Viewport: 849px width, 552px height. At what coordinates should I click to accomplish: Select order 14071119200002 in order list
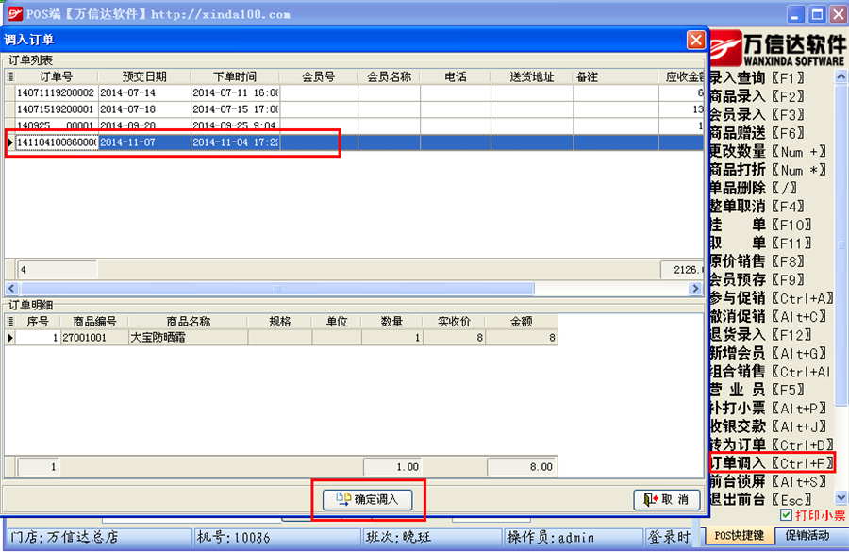point(56,93)
